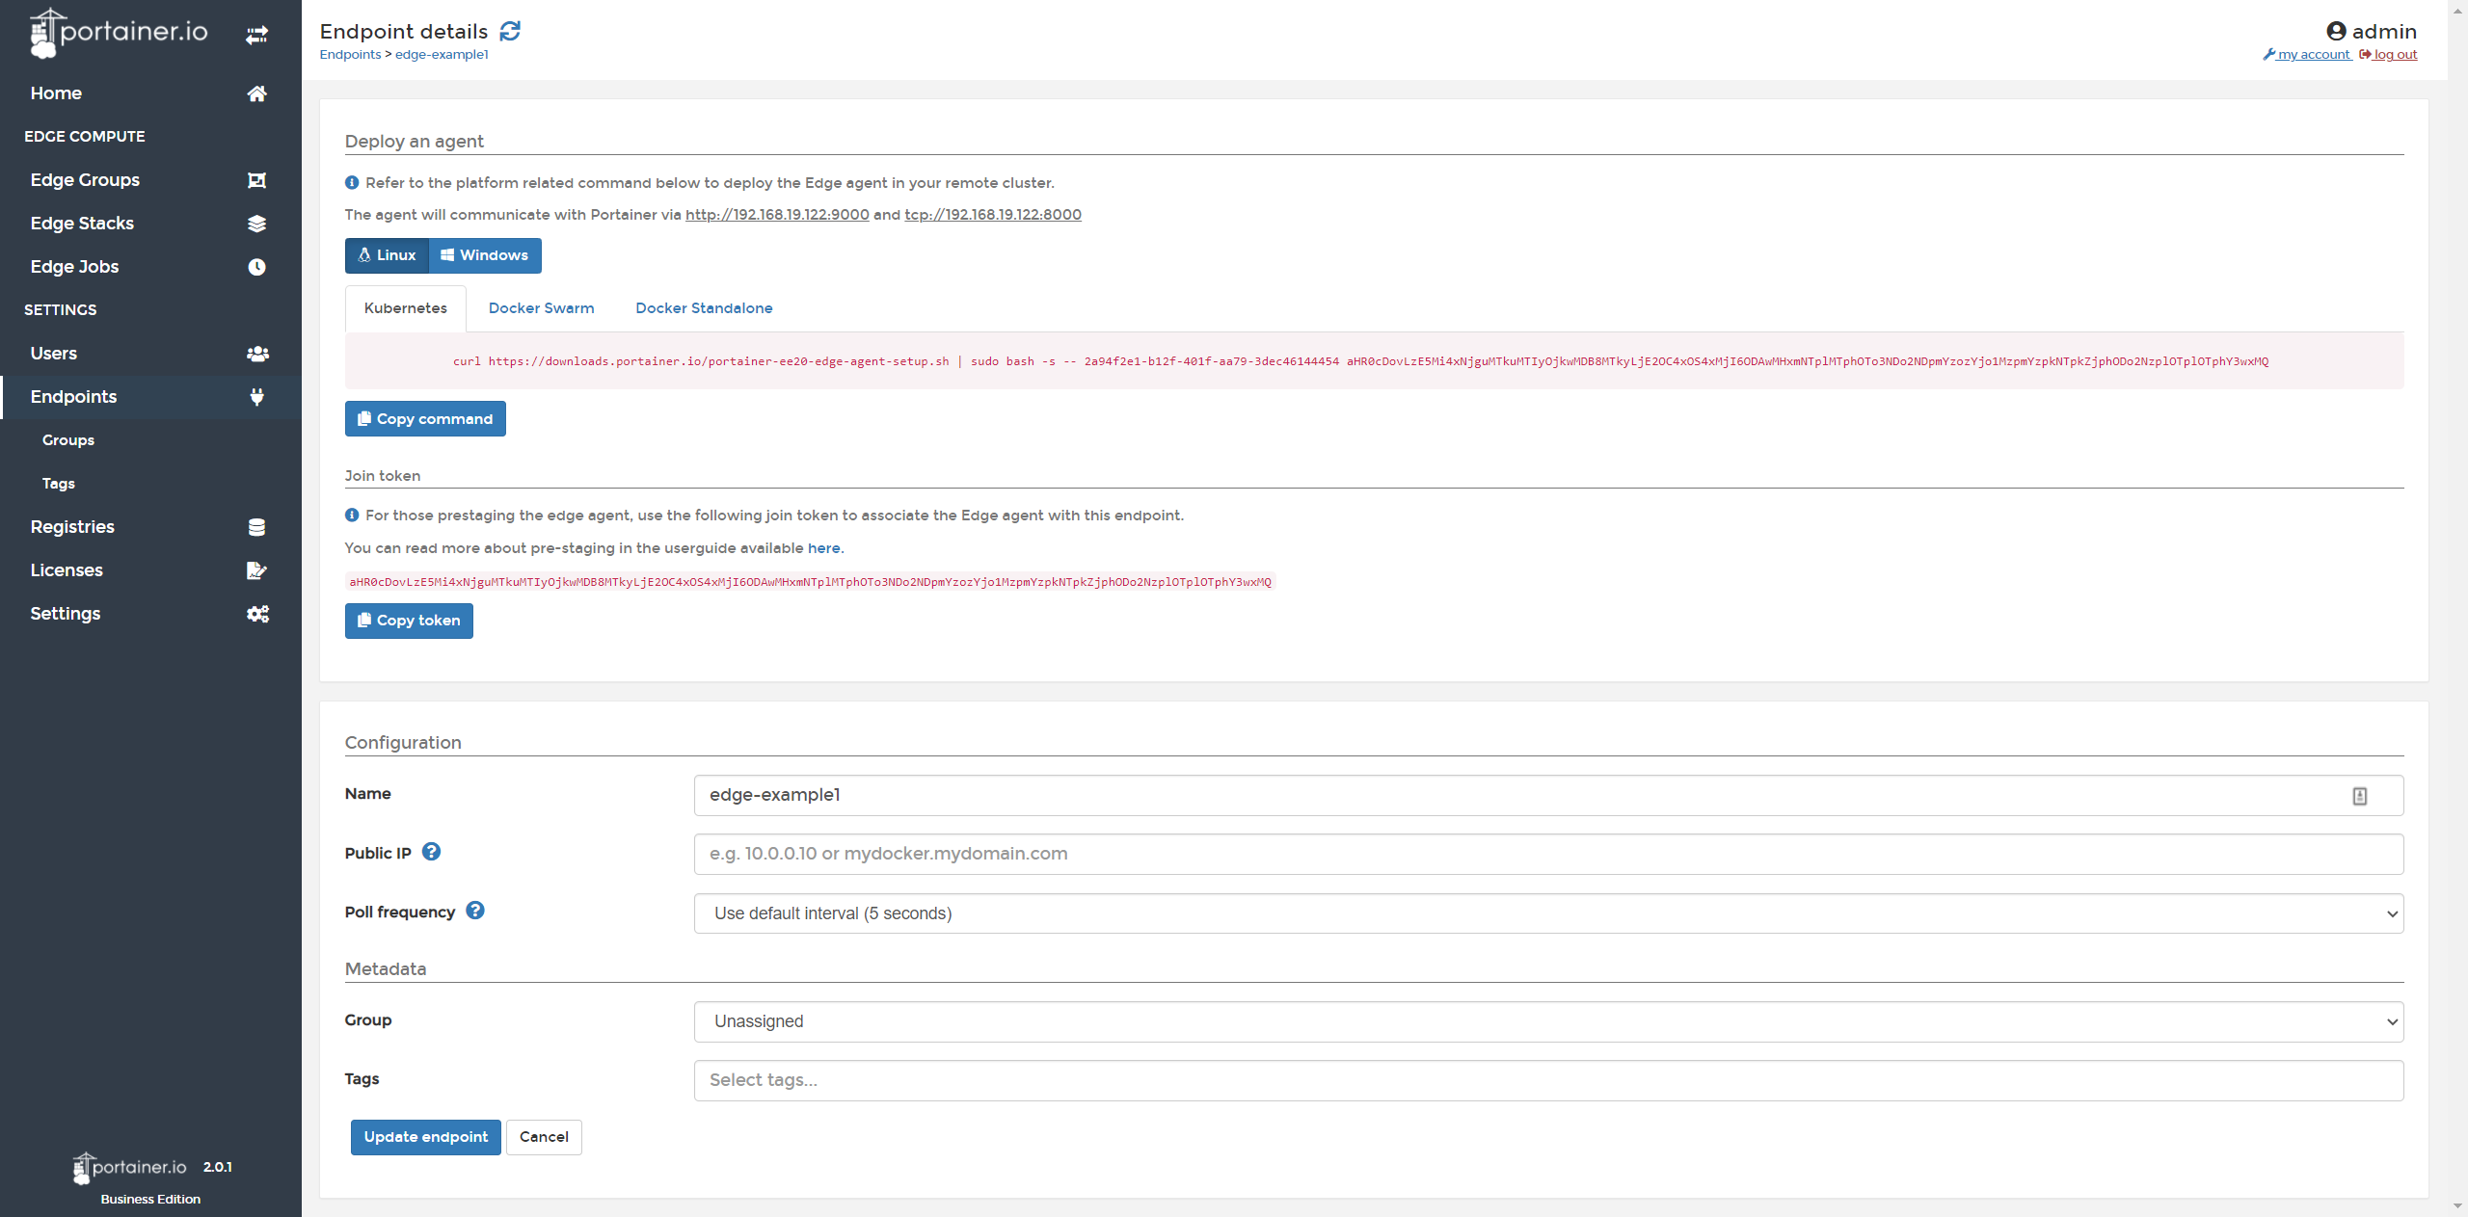This screenshot has width=2468, height=1217.
Task: Open Edge Stacks from the sidebar
Action: [x=82, y=224]
